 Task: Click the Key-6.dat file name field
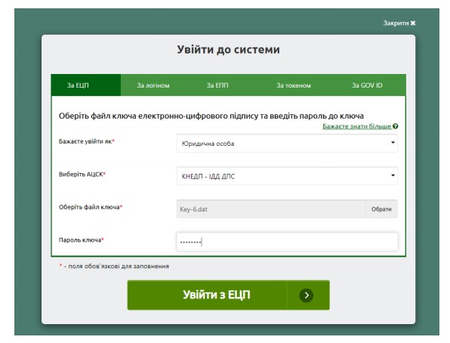pyautogui.click(x=271, y=209)
